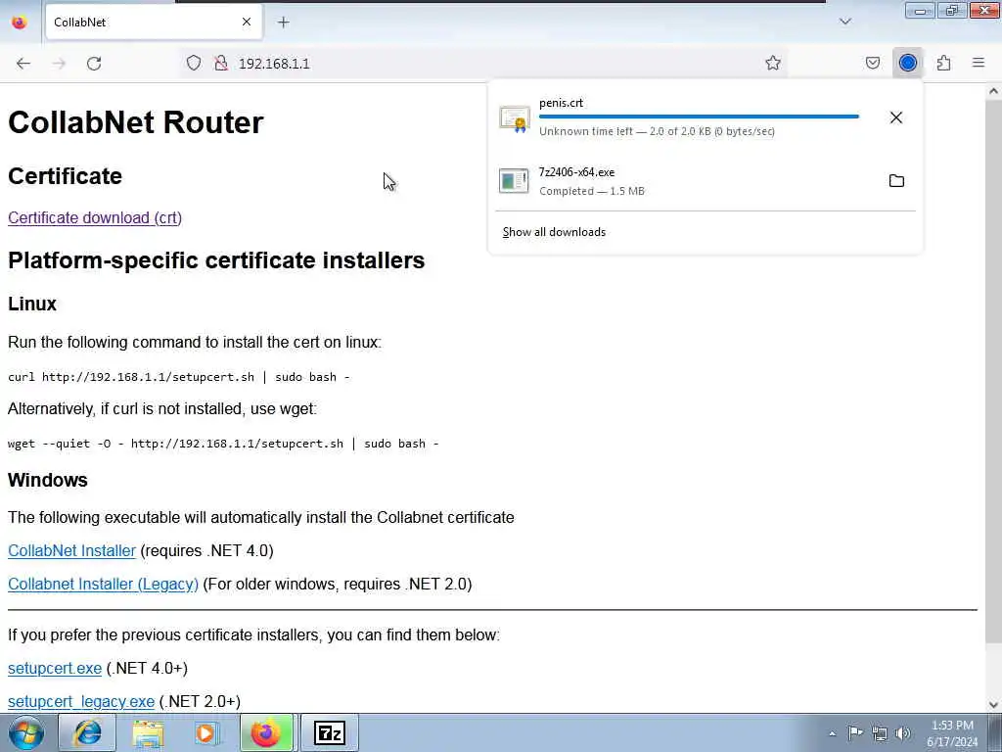Switch to 7-Zip taskbar button
The height and width of the screenshot is (752, 1002).
(x=329, y=732)
